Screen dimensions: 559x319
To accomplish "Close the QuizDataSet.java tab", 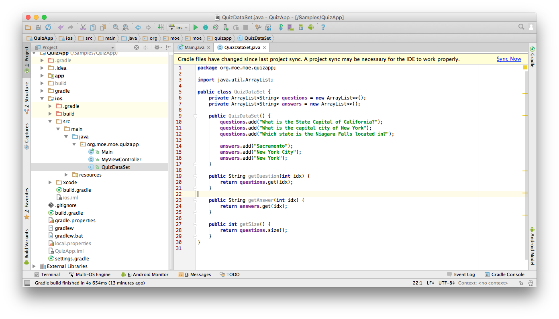I will [265, 47].
